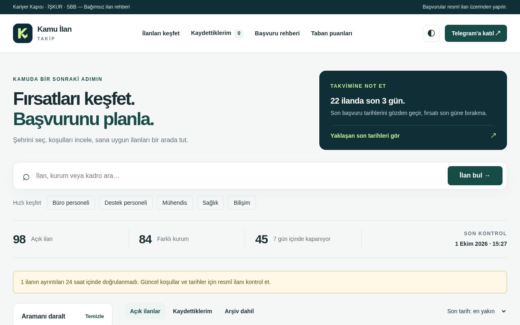Click the Telegram'a katıl button
The width and height of the screenshot is (520, 325).
(x=476, y=33)
